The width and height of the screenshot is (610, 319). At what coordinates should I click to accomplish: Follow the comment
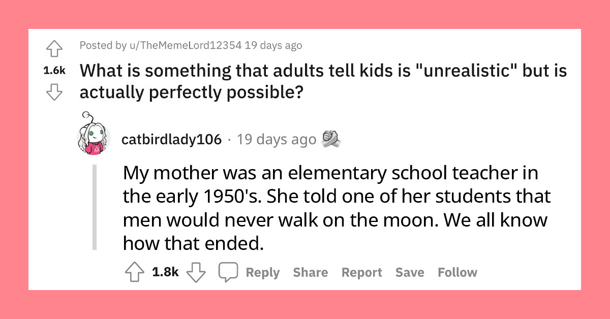coord(457,272)
